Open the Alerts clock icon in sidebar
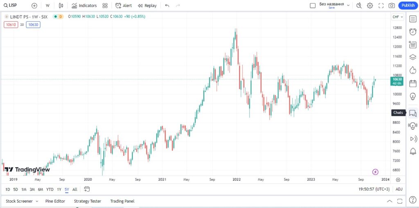419x208 pixels. [x=412, y=32]
